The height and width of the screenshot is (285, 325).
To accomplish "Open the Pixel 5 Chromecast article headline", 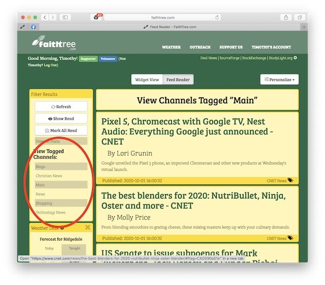I will [x=187, y=131].
